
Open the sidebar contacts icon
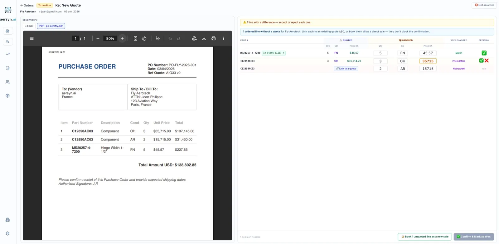[8, 82]
